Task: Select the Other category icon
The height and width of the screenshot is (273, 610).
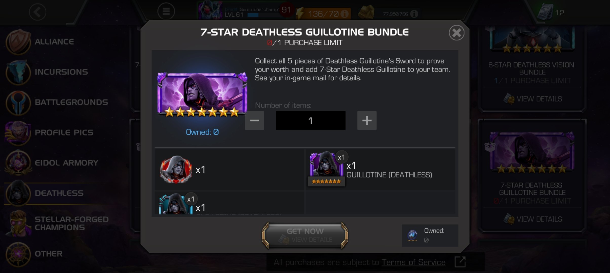Action: pyautogui.click(x=18, y=254)
